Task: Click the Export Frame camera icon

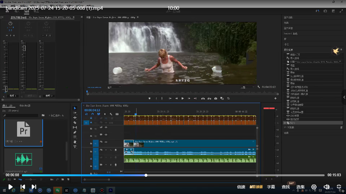Action: coord(216,99)
